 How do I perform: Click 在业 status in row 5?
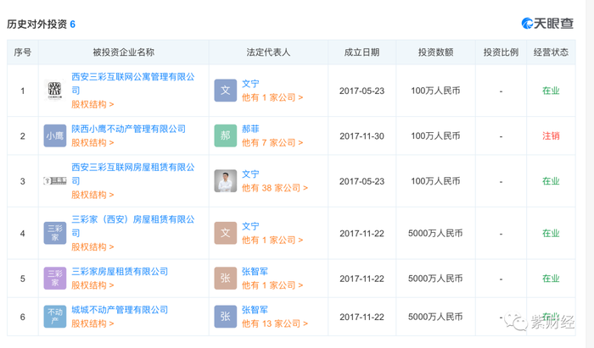551,279
